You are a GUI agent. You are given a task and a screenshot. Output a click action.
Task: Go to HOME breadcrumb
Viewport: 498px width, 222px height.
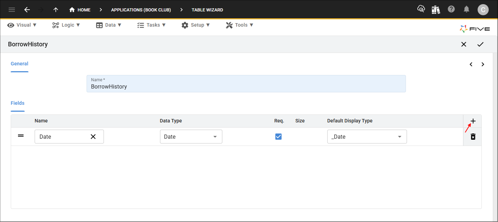[80, 10]
